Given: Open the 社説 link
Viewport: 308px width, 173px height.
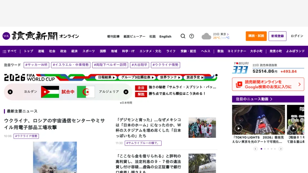Looking at the screenshot, I should [x=152, y=37].
